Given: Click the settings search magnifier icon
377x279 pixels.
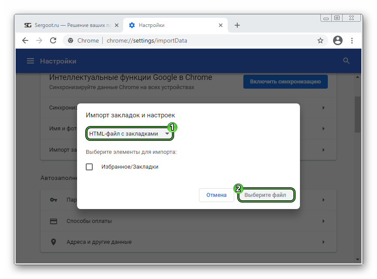Looking at the screenshot, I should point(346,61).
